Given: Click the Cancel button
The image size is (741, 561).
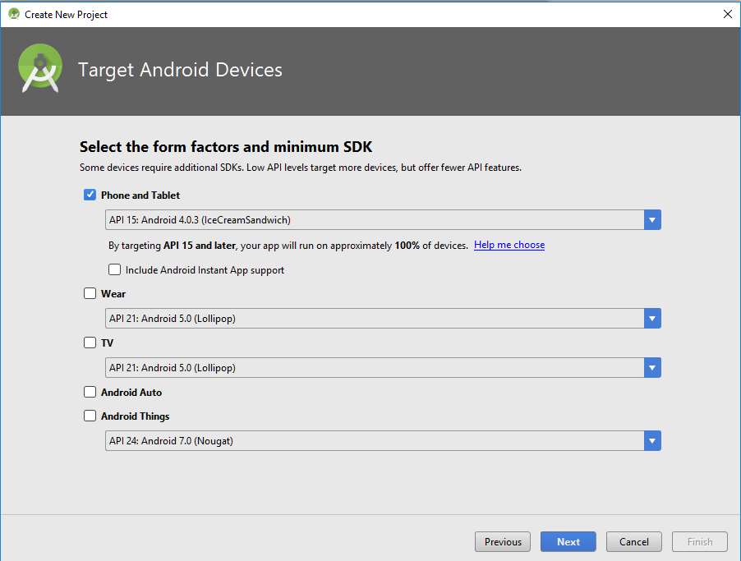Looking at the screenshot, I should pos(633,541).
